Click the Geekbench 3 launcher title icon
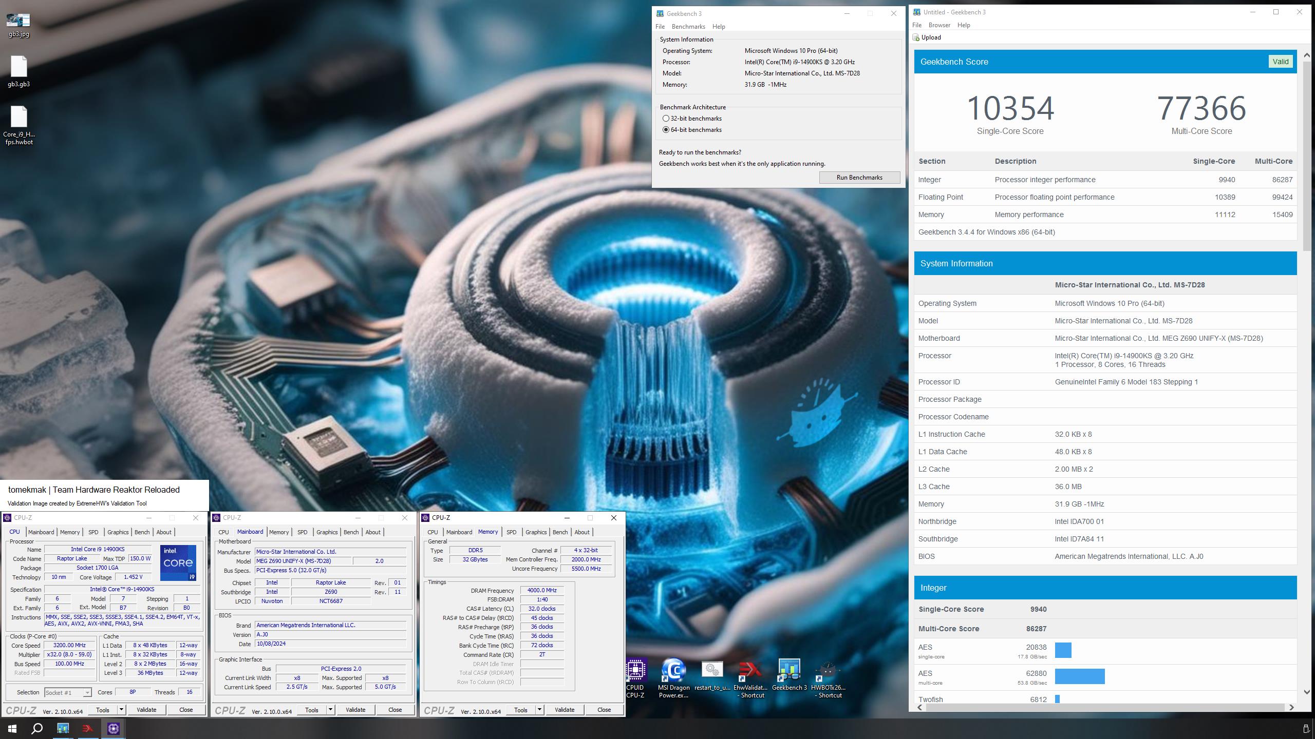1315x739 pixels. [660, 14]
